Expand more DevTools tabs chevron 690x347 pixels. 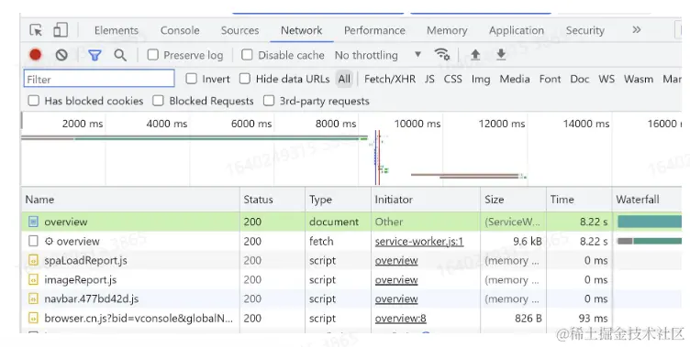click(x=636, y=30)
